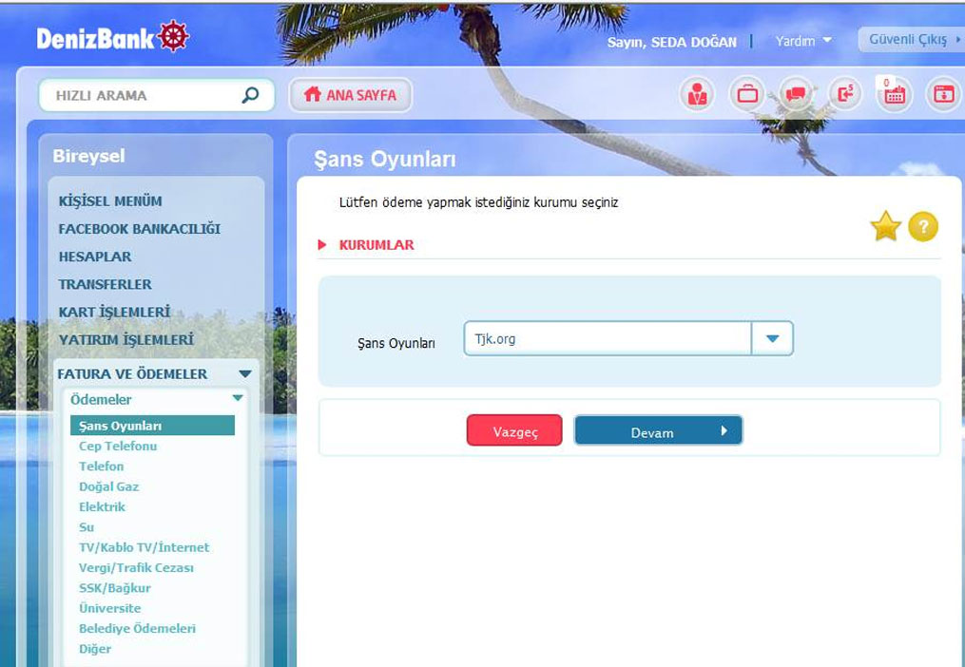Toggle the KURUMLAR section triangle
Image resolution: width=965 pixels, height=667 pixels.
pyautogui.click(x=322, y=245)
